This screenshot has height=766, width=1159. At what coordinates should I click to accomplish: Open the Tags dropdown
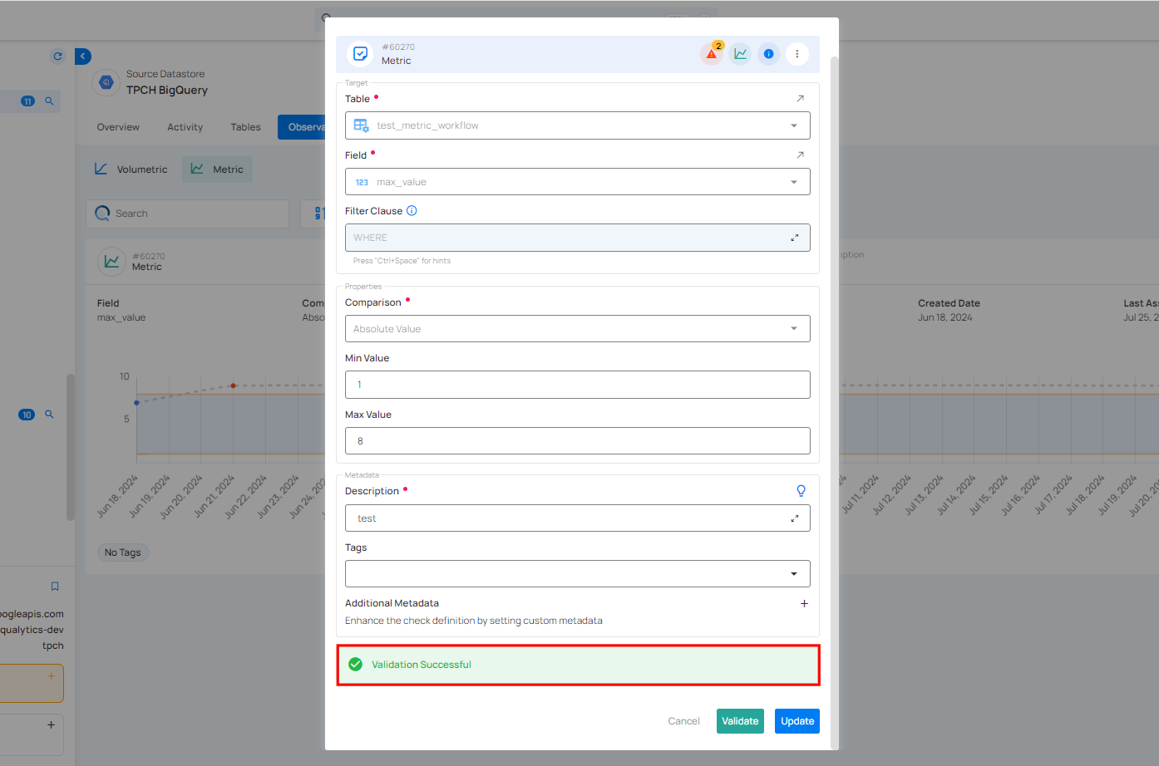[x=578, y=574]
